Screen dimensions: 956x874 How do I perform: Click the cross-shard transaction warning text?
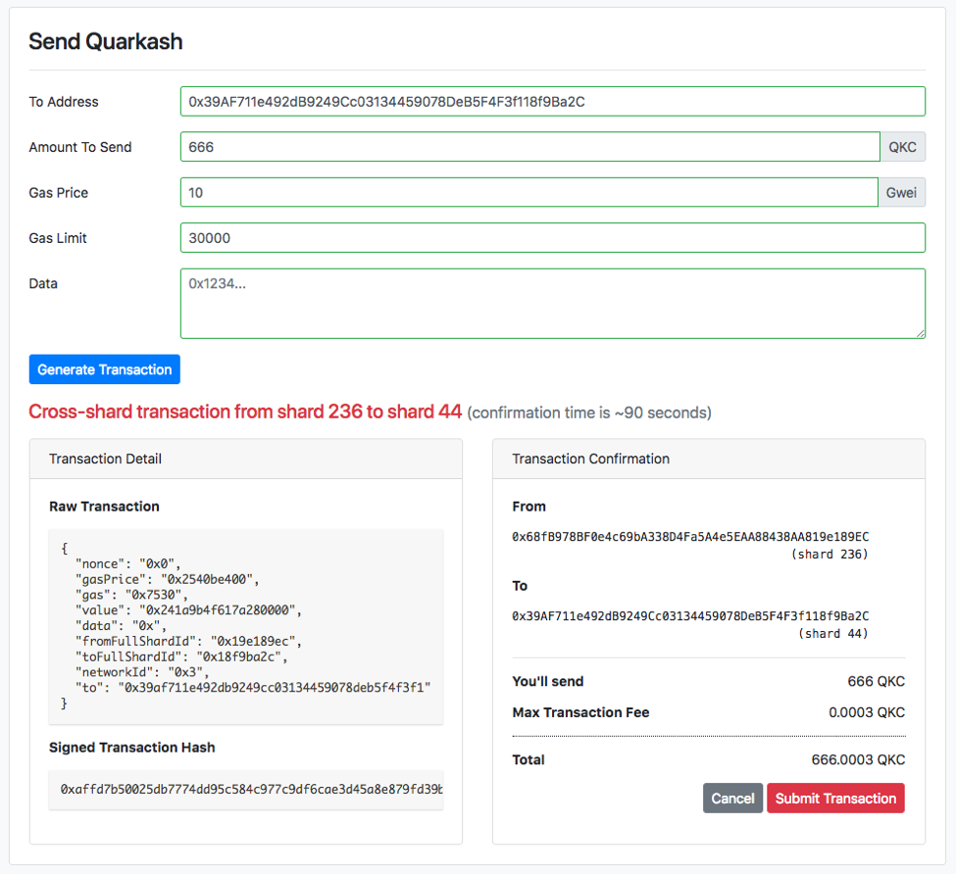245,412
